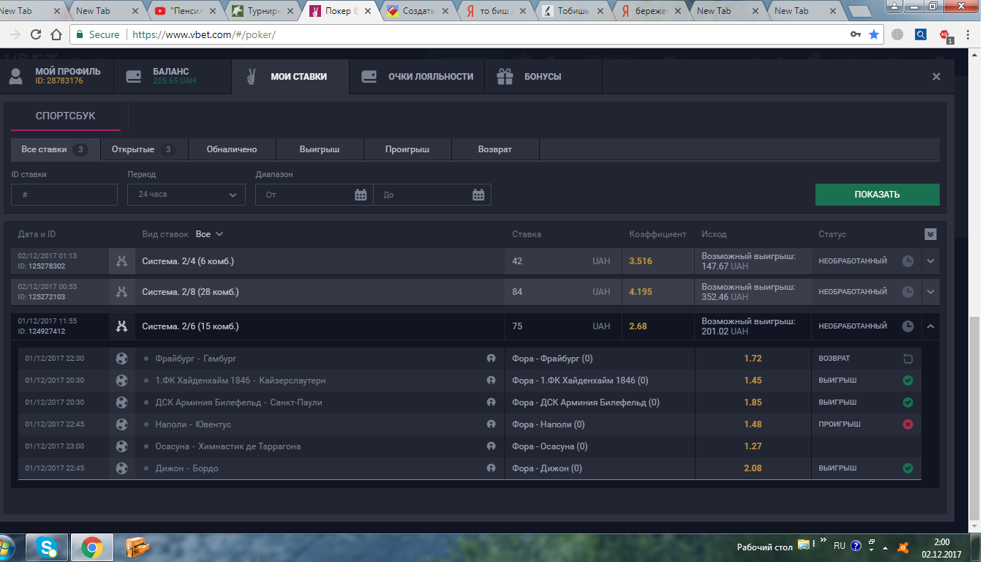
Task: Click soccer icon on Арминия Билефельд row
Action: click(122, 402)
